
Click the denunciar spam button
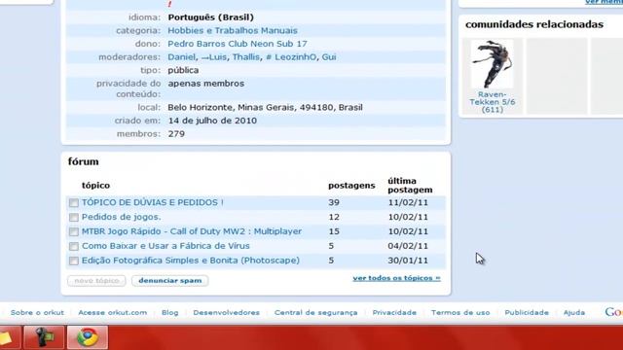[170, 281]
